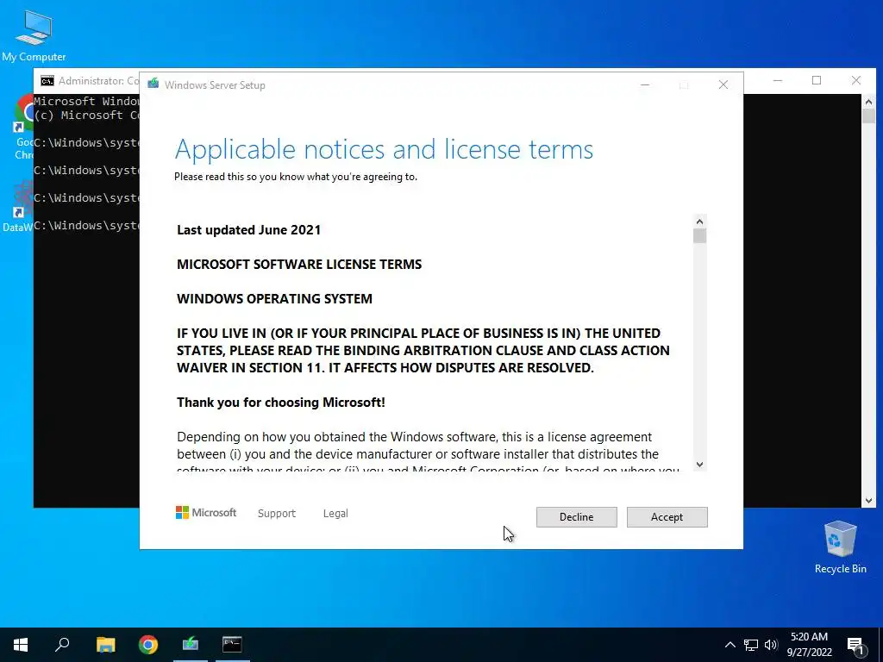883x662 pixels.
Task: Open taskbar search
Action: pos(62,645)
